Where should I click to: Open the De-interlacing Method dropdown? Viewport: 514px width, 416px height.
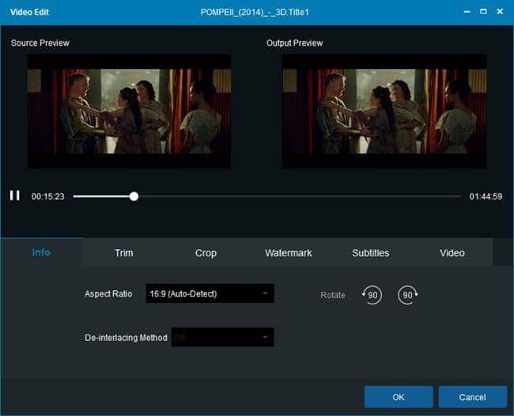(222, 337)
